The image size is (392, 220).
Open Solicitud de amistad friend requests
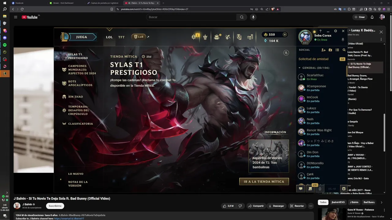click(x=322, y=59)
